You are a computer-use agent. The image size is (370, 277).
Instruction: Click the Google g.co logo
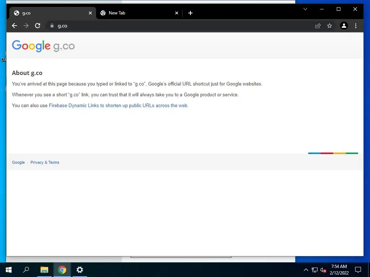43,46
